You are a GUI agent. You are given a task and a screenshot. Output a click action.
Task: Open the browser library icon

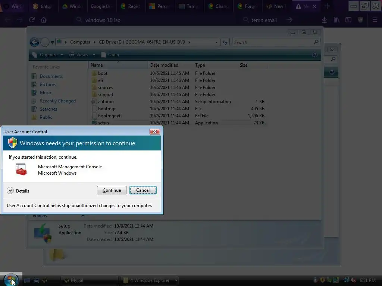[x=336, y=20]
